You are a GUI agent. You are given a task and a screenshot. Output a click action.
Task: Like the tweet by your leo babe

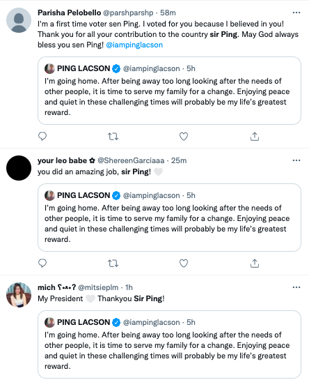coord(184,263)
